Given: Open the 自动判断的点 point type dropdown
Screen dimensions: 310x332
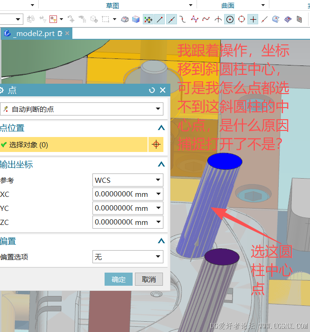Looking at the screenshot, I should (x=82, y=109).
